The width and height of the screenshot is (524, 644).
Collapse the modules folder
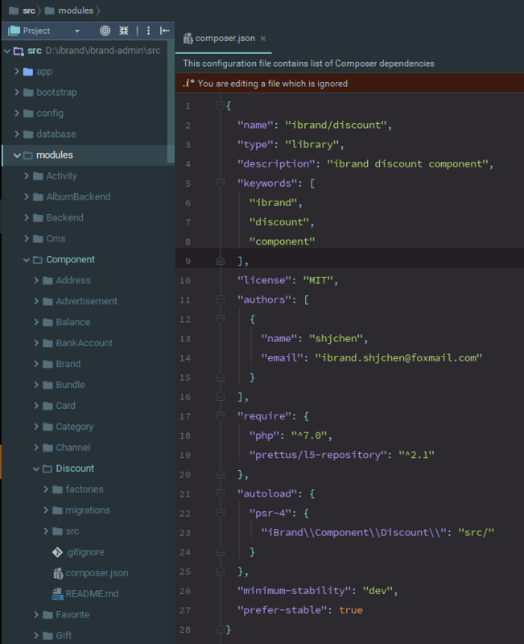click(17, 155)
